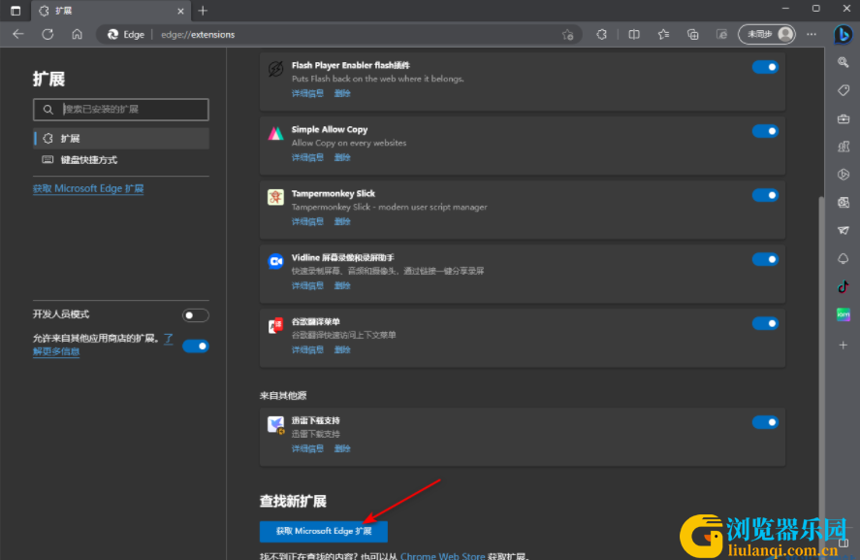Click the Tampermonkey Slick extension icon
The width and height of the screenshot is (860, 560).
(x=276, y=197)
